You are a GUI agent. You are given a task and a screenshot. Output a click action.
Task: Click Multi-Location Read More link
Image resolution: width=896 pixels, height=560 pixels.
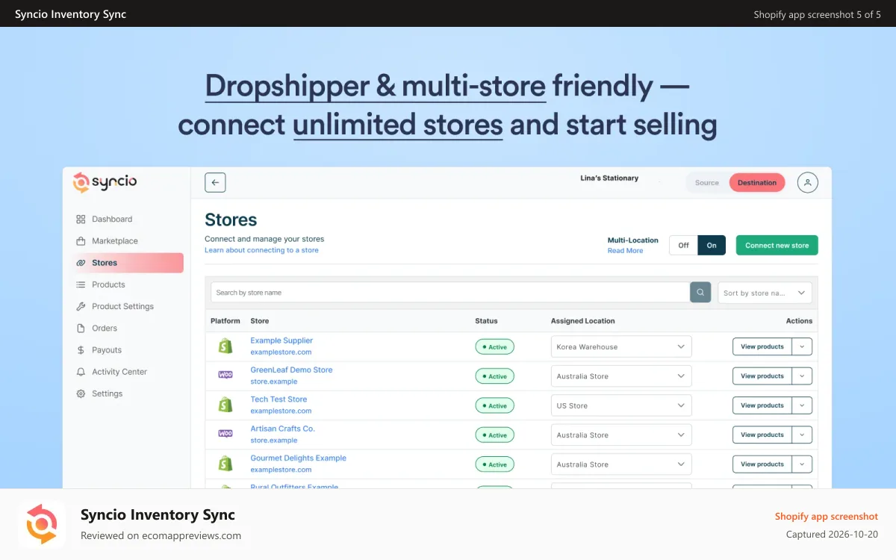(625, 251)
